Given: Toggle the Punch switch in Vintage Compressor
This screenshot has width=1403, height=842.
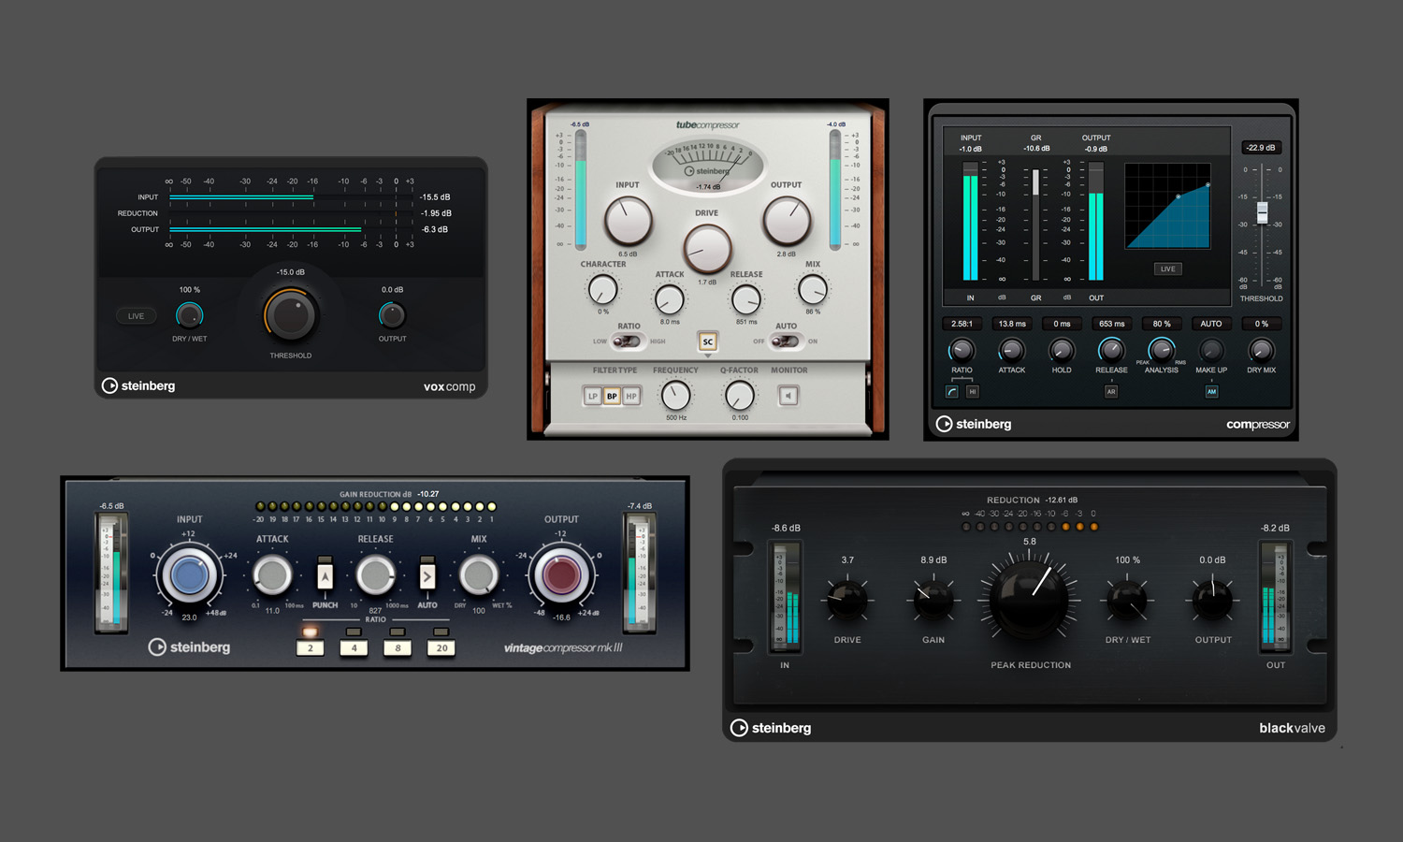Looking at the screenshot, I should [x=325, y=574].
